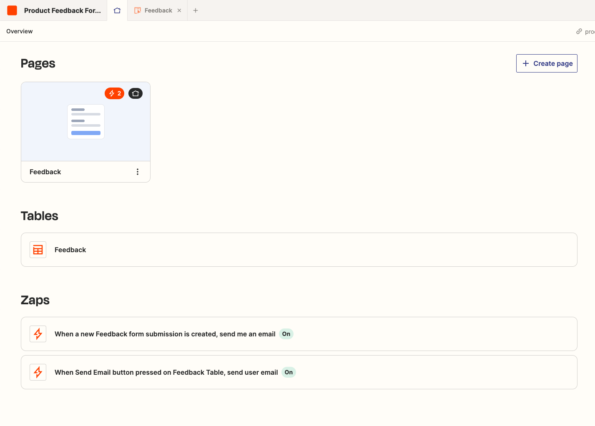Open the Send Email button pressed zap
The height and width of the screenshot is (426, 595).
tap(299, 372)
